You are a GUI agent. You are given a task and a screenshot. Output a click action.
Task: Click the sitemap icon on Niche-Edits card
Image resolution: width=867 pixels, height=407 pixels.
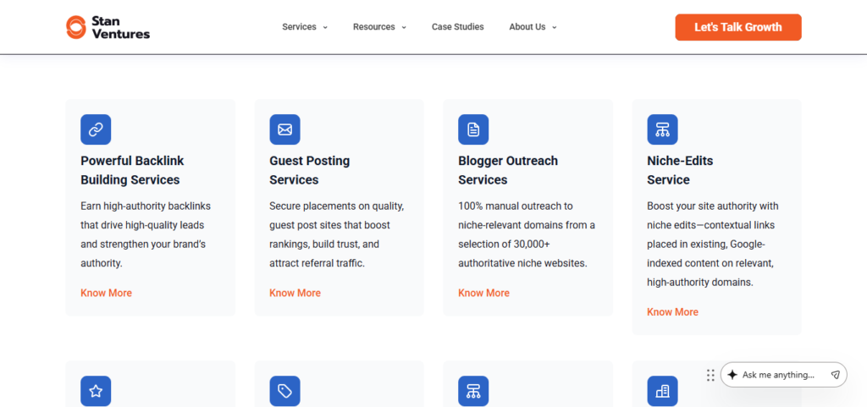[x=662, y=129]
